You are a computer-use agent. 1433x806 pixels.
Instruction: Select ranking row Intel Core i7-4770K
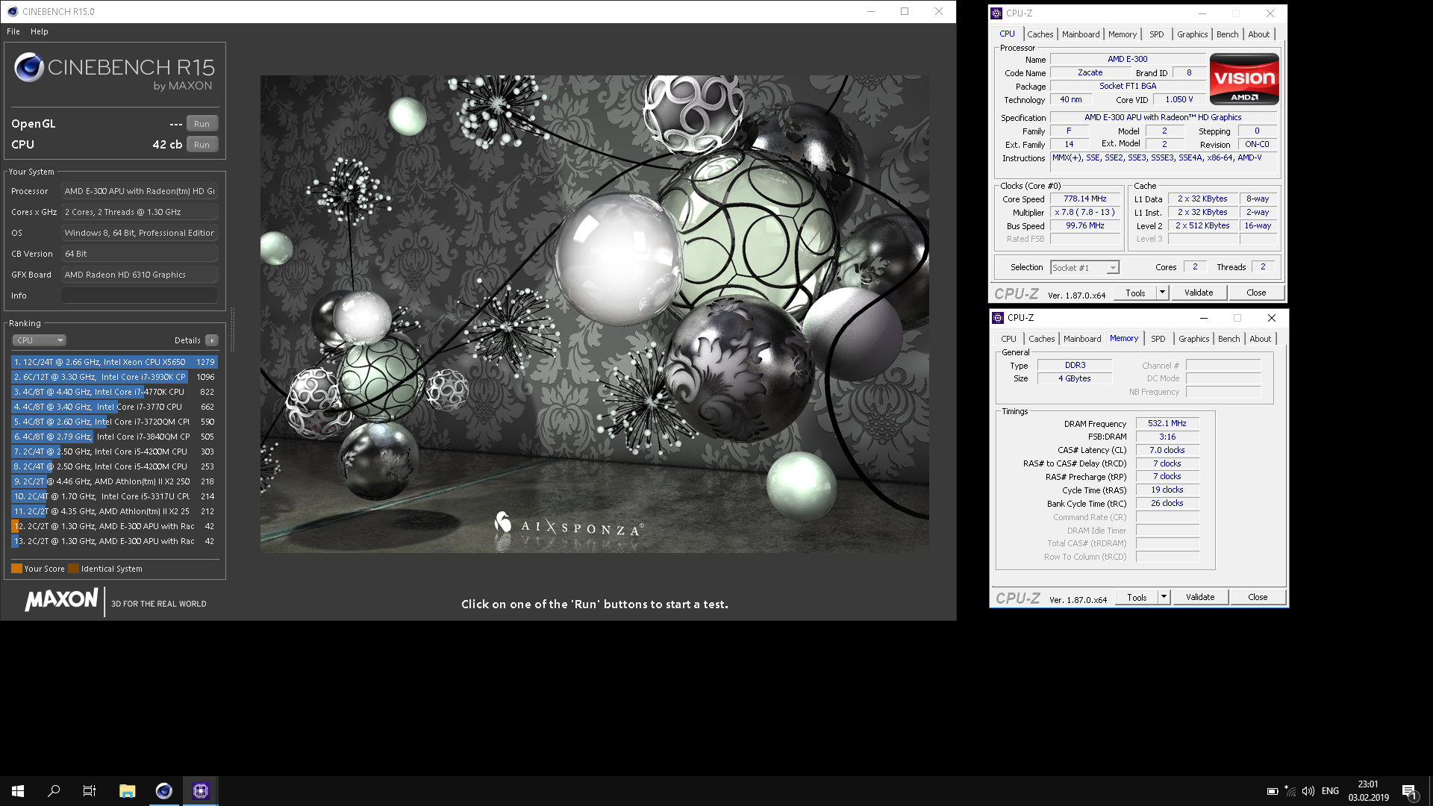114,392
